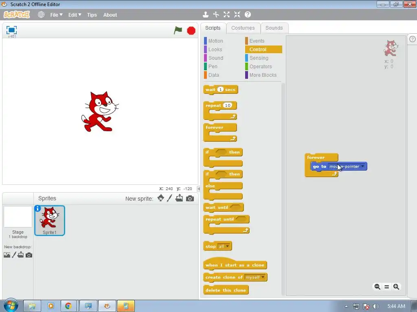Click the red stop sign button
417x312 pixels.
(x=191, y=31)
